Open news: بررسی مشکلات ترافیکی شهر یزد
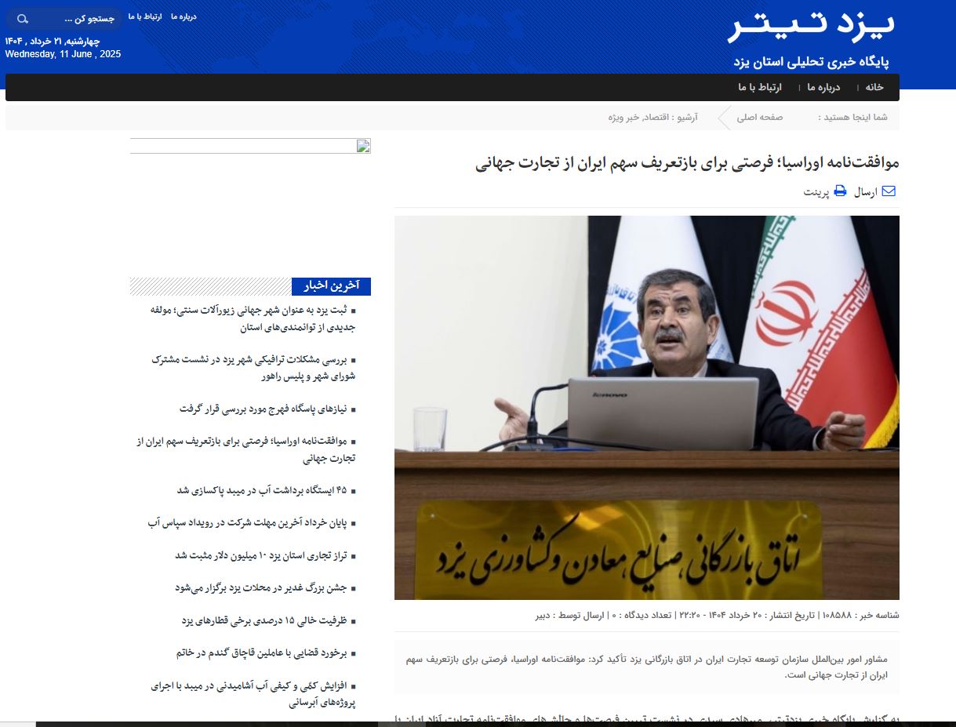 click(x=254, y=368)
